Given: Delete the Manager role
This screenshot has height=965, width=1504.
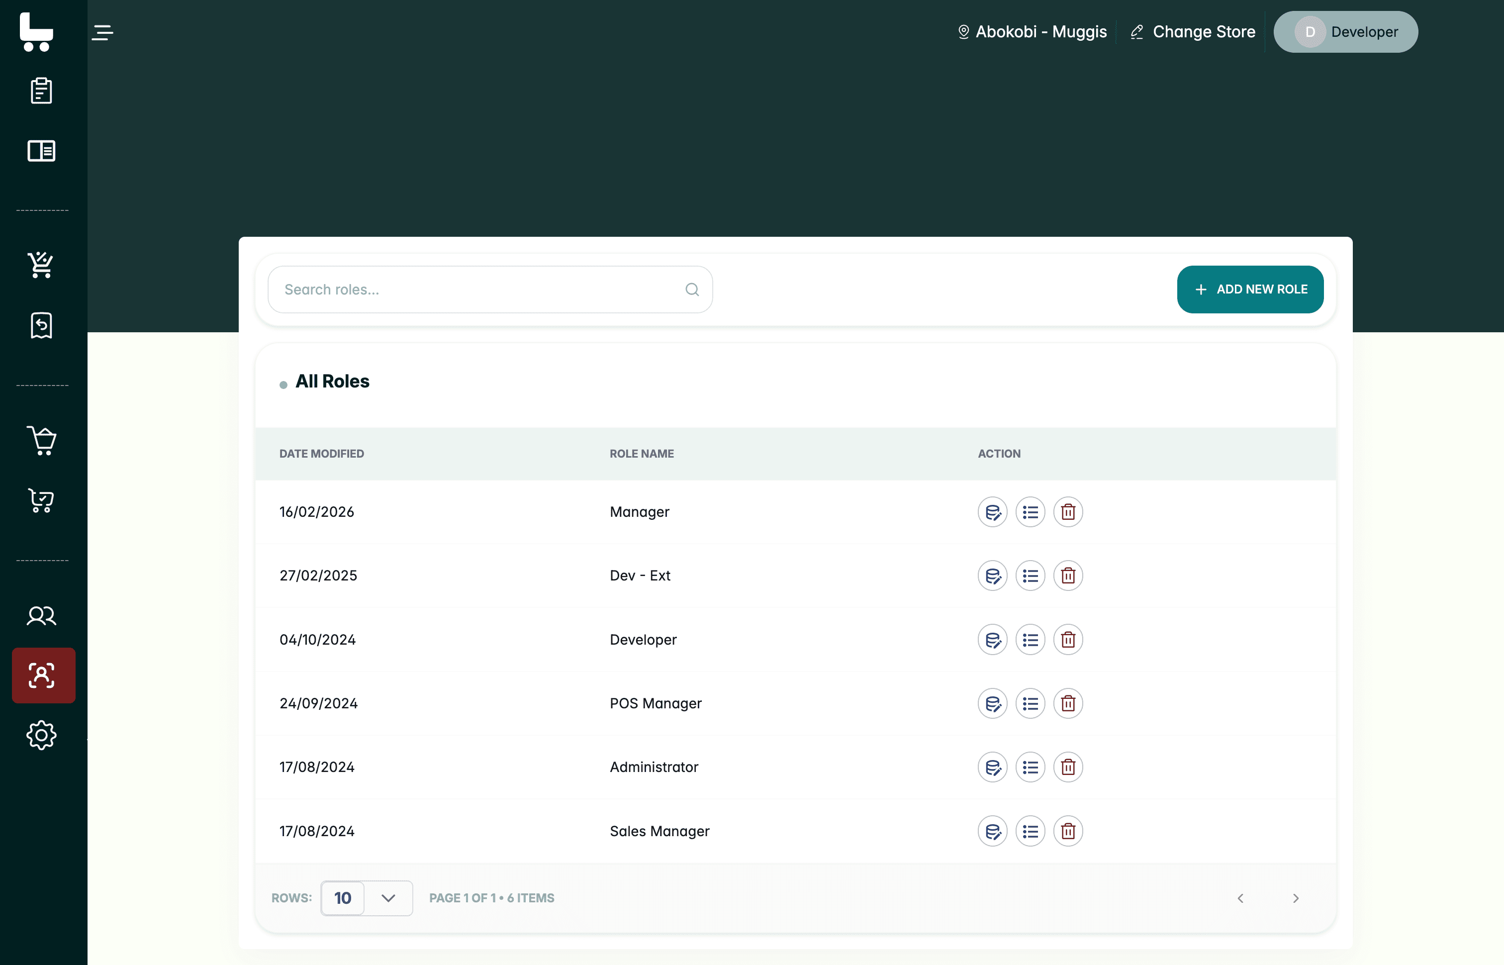Looking at the screenshot, I should click(1068, 512).
